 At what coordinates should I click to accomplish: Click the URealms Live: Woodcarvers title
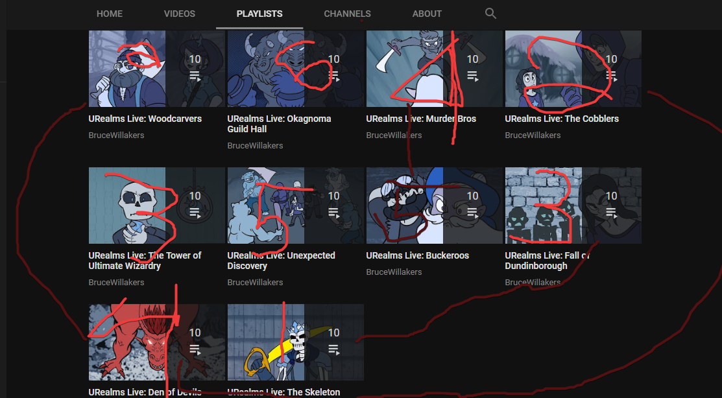[x=145, y=119]
